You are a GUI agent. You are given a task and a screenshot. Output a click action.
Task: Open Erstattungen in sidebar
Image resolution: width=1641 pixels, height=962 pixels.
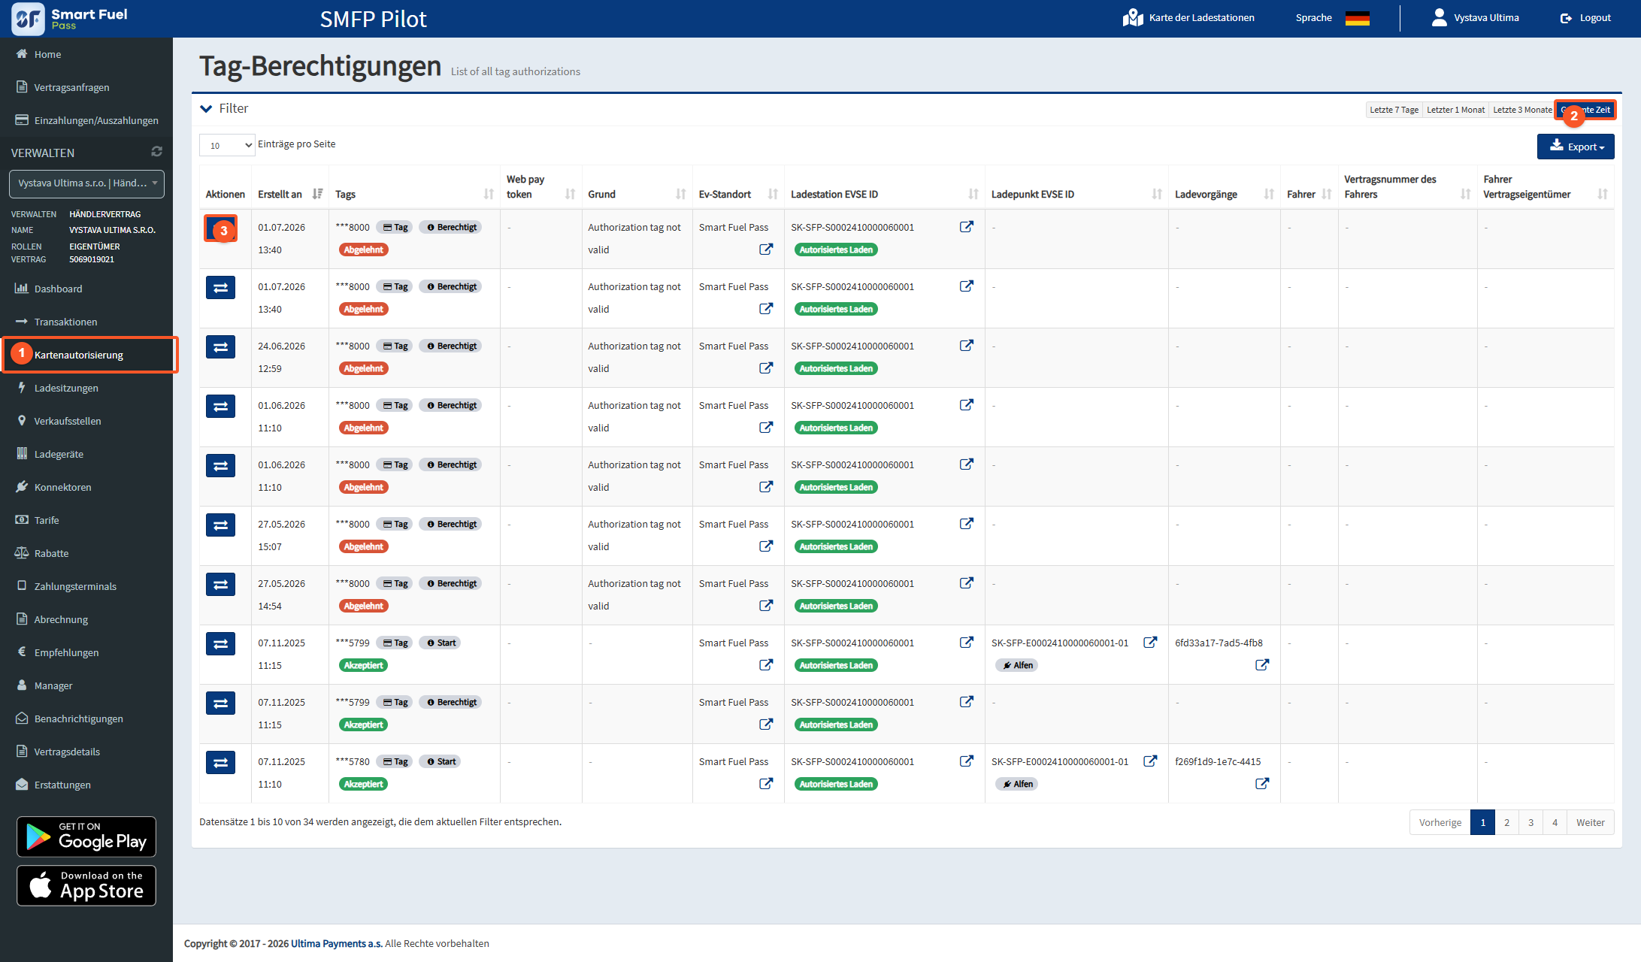pos(86,785)
